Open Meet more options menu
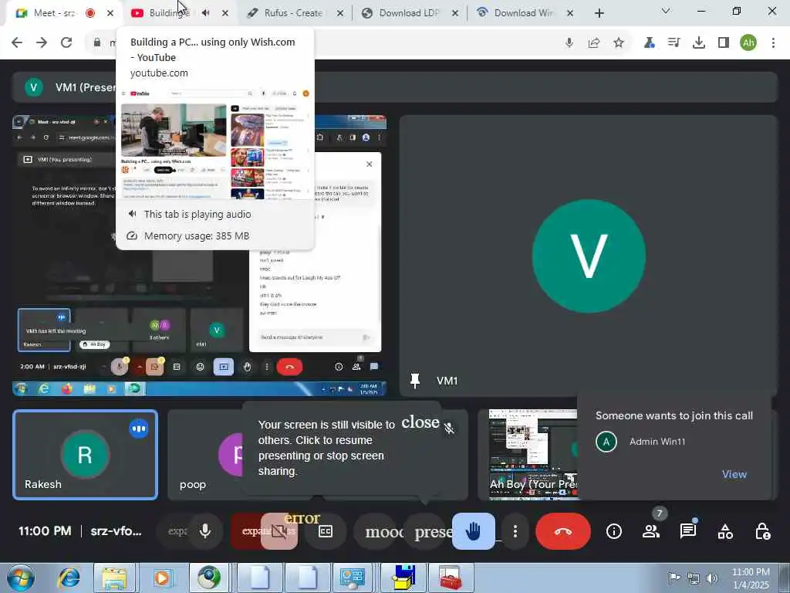The height and width of the screenshot is (593, 790). pos(515,531)
